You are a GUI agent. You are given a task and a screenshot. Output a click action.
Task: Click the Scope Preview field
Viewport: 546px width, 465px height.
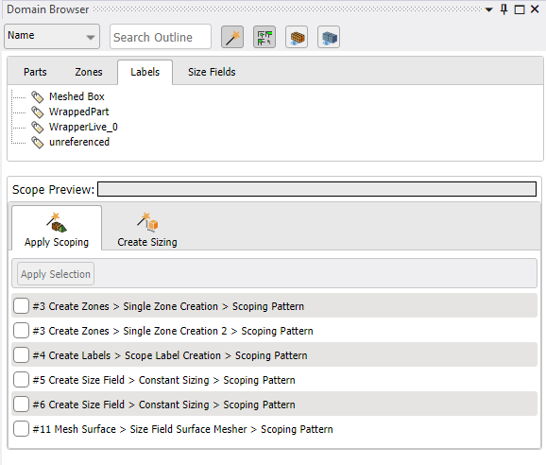point(316,189)
